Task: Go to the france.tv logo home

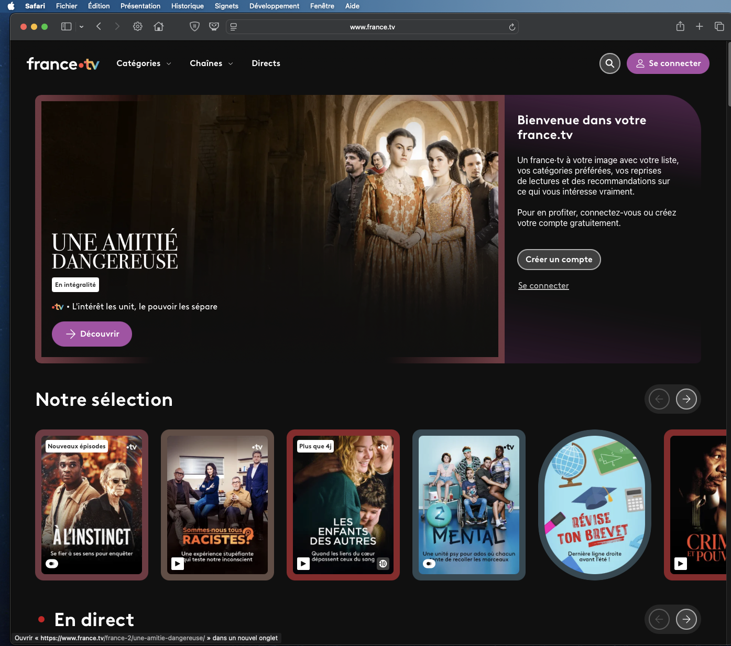Action: 63,63
